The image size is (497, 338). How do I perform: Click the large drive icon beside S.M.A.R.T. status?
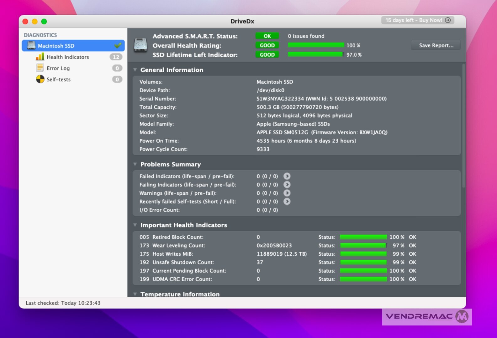[x=140, y=45]
